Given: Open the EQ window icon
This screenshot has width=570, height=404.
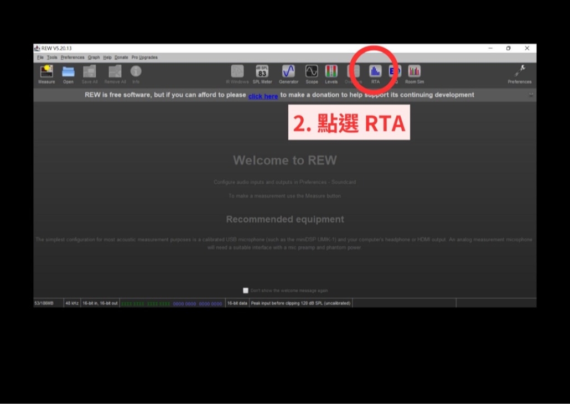Looking at the screenshot, I should click(x=395, y=72).
